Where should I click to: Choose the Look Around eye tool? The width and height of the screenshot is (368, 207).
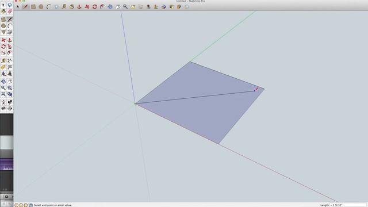pos(3,109)
